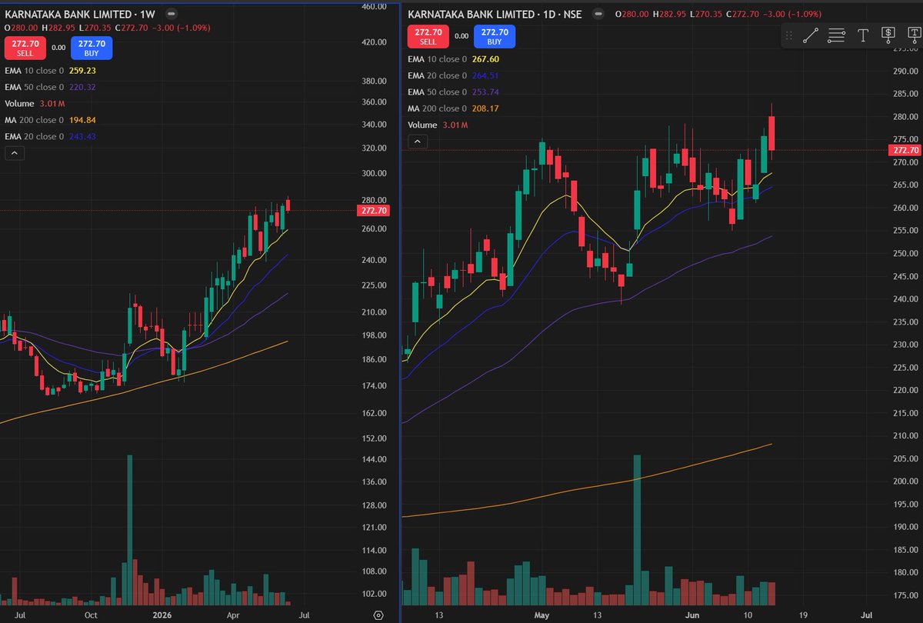Select the trend line drawing tool

click(811, 35)
